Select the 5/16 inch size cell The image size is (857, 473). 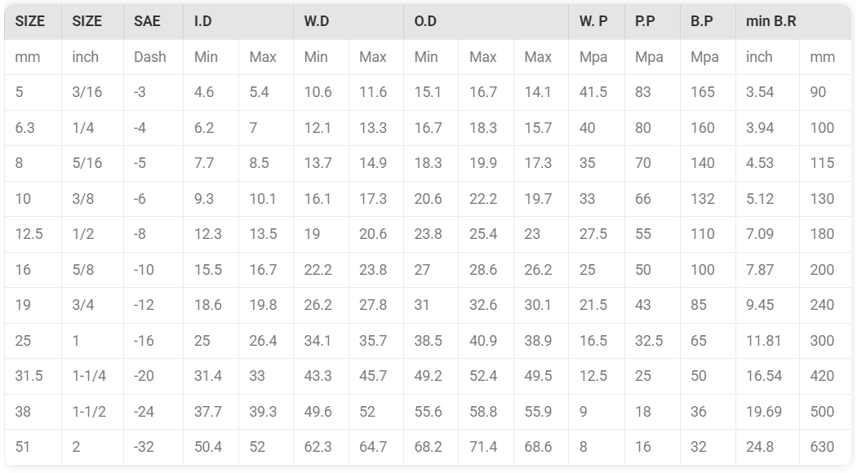pos(92,163)
